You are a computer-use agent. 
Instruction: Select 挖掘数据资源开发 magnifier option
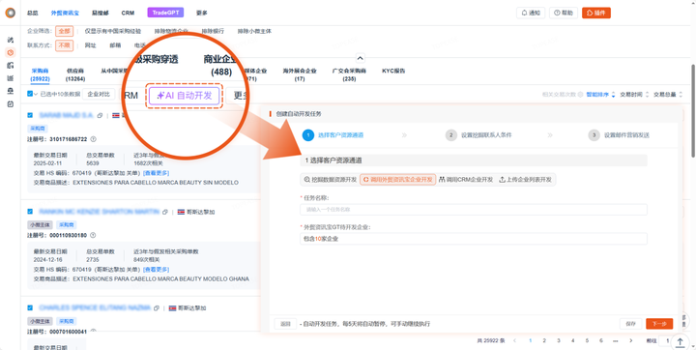point(331,180)
